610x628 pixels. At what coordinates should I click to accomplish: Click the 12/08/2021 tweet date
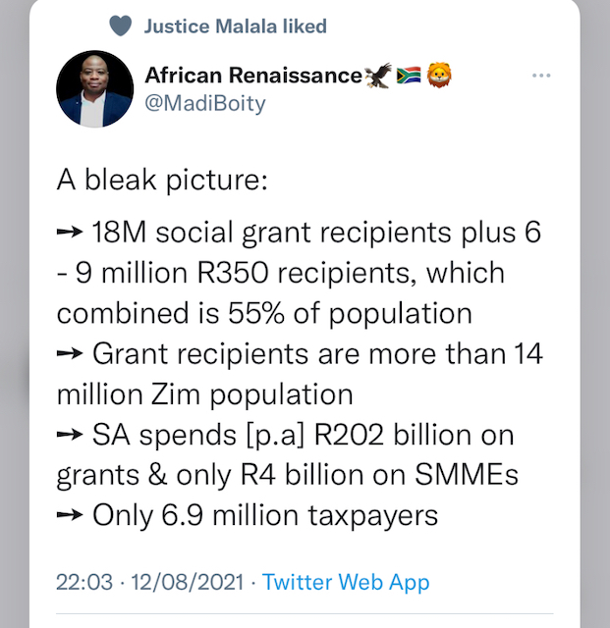click(187, 583)
